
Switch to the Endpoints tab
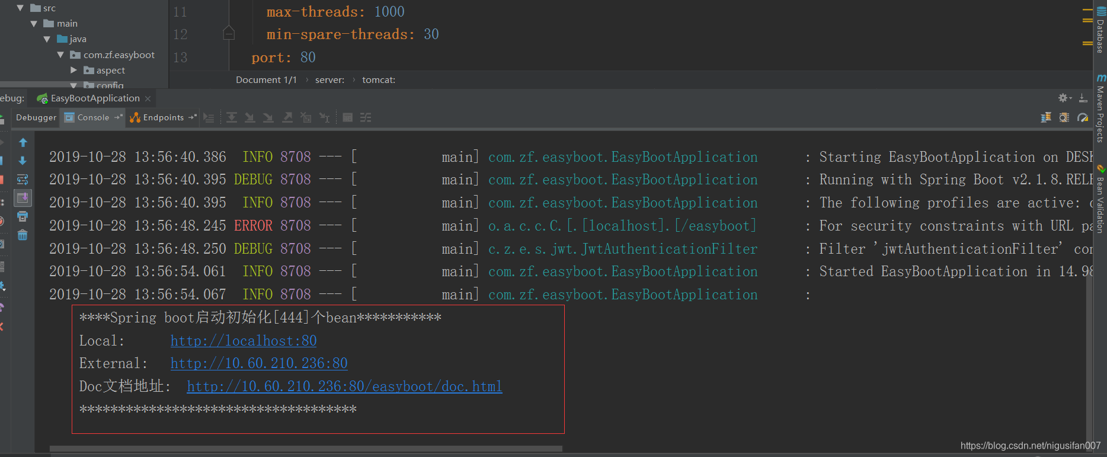point(163,117)
